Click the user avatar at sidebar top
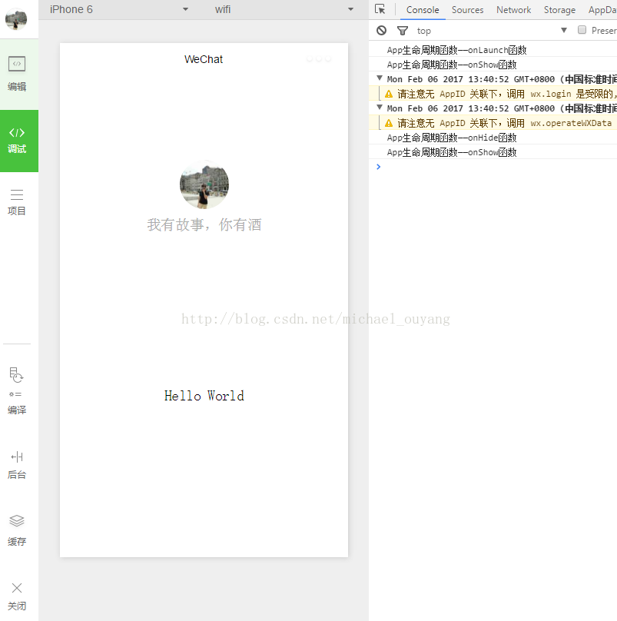This screenshot has width=617, height=621. pyautogui.click(x=16, y=19)
